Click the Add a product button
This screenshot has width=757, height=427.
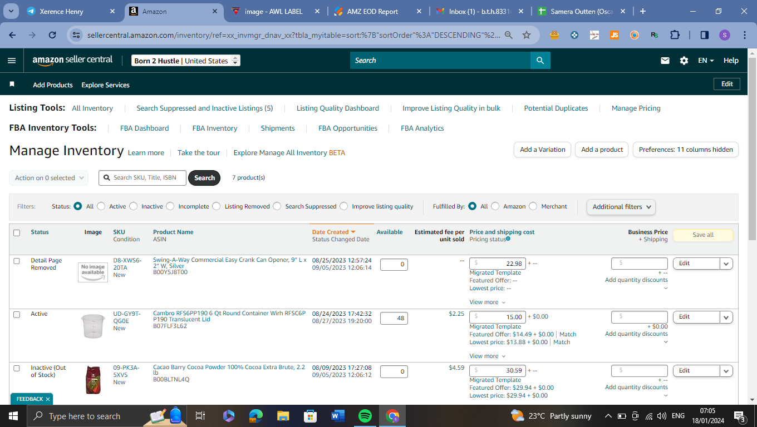point(602,150)
